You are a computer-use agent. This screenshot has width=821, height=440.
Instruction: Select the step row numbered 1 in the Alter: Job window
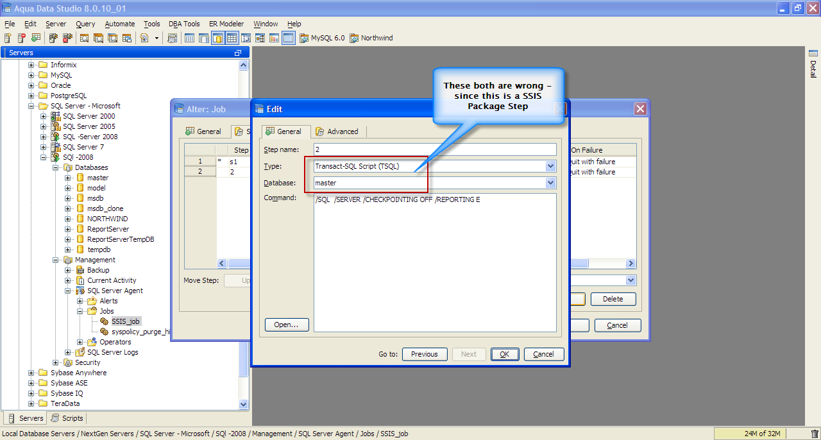199,162
